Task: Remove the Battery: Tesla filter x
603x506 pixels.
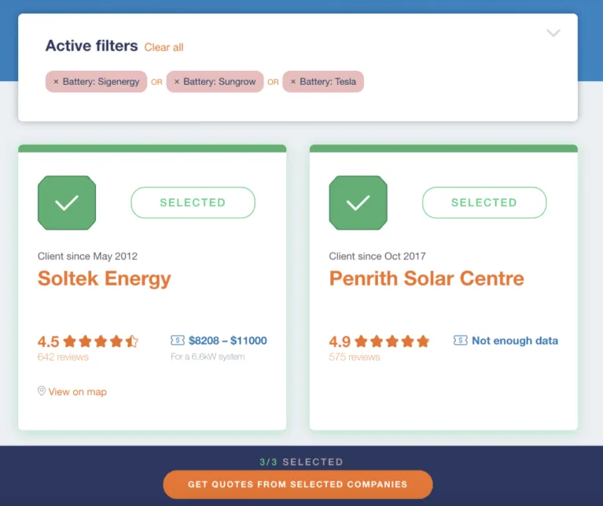Action: tap(293, 82)
